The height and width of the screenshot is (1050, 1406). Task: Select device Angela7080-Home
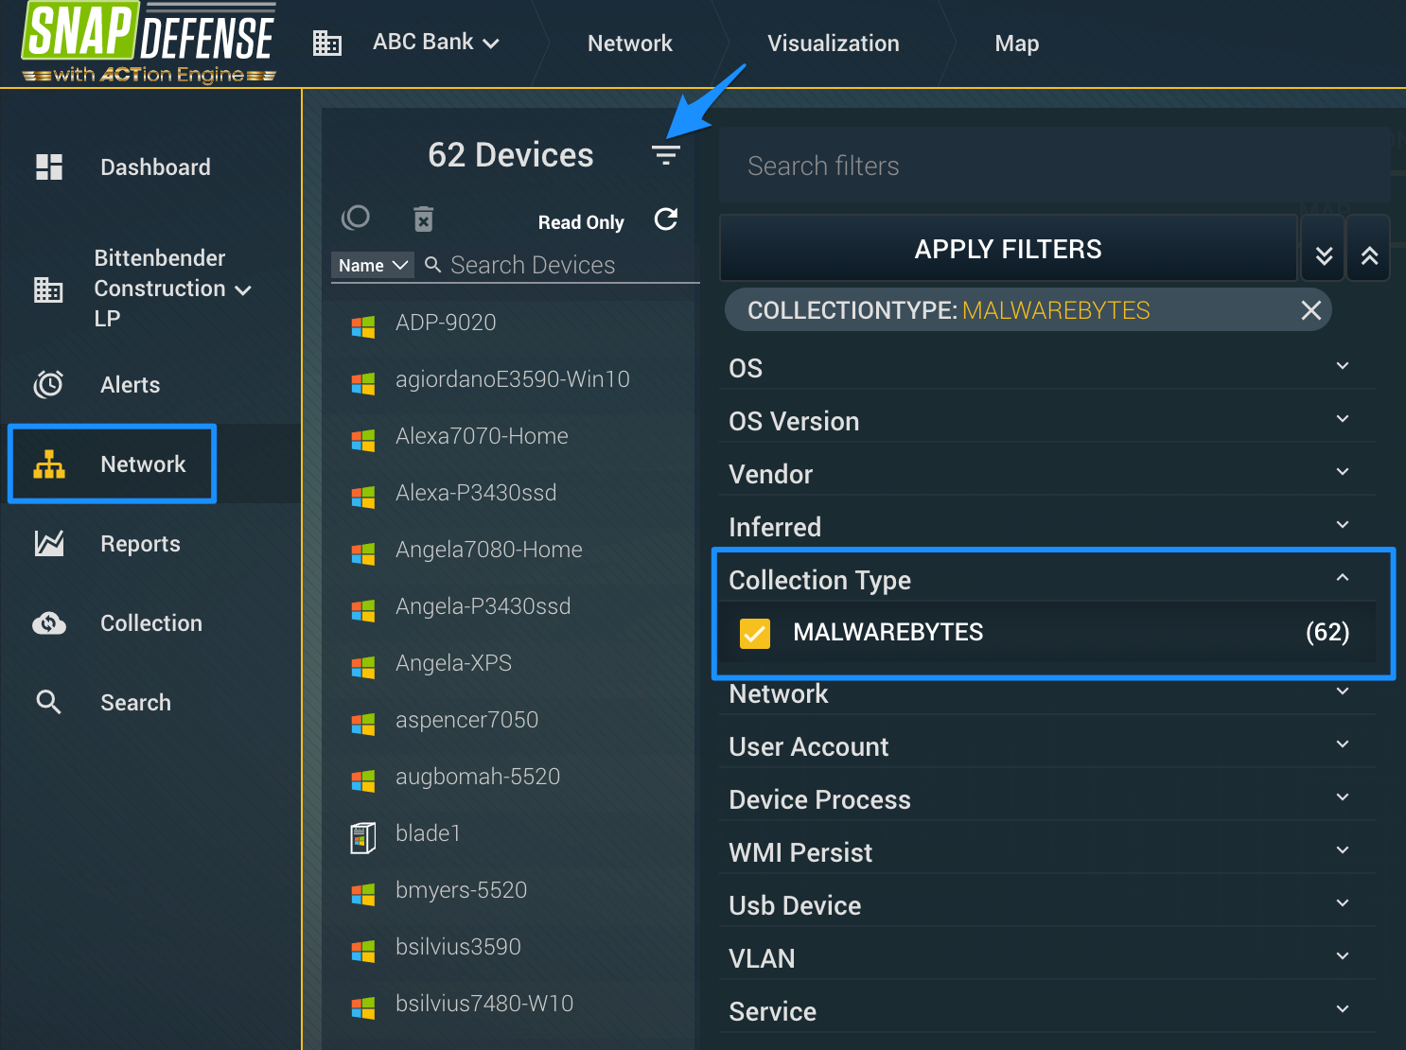click(x=489, y=550)
